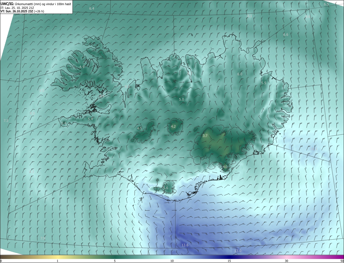Click the 13.6 value over the sea
Screen dimensions: 344x263
click(x=185, y=245)
